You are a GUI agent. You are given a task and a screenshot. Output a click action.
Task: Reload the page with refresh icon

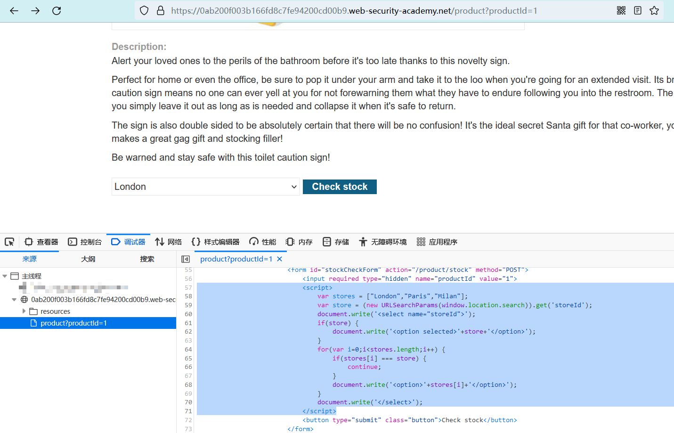(57, 11)
